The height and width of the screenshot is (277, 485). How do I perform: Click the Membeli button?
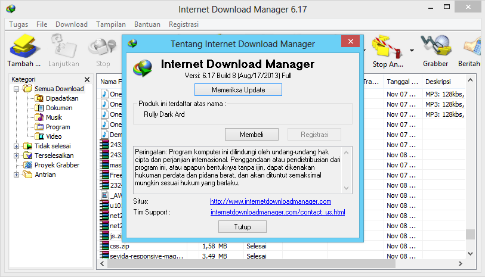click(252, 135)
